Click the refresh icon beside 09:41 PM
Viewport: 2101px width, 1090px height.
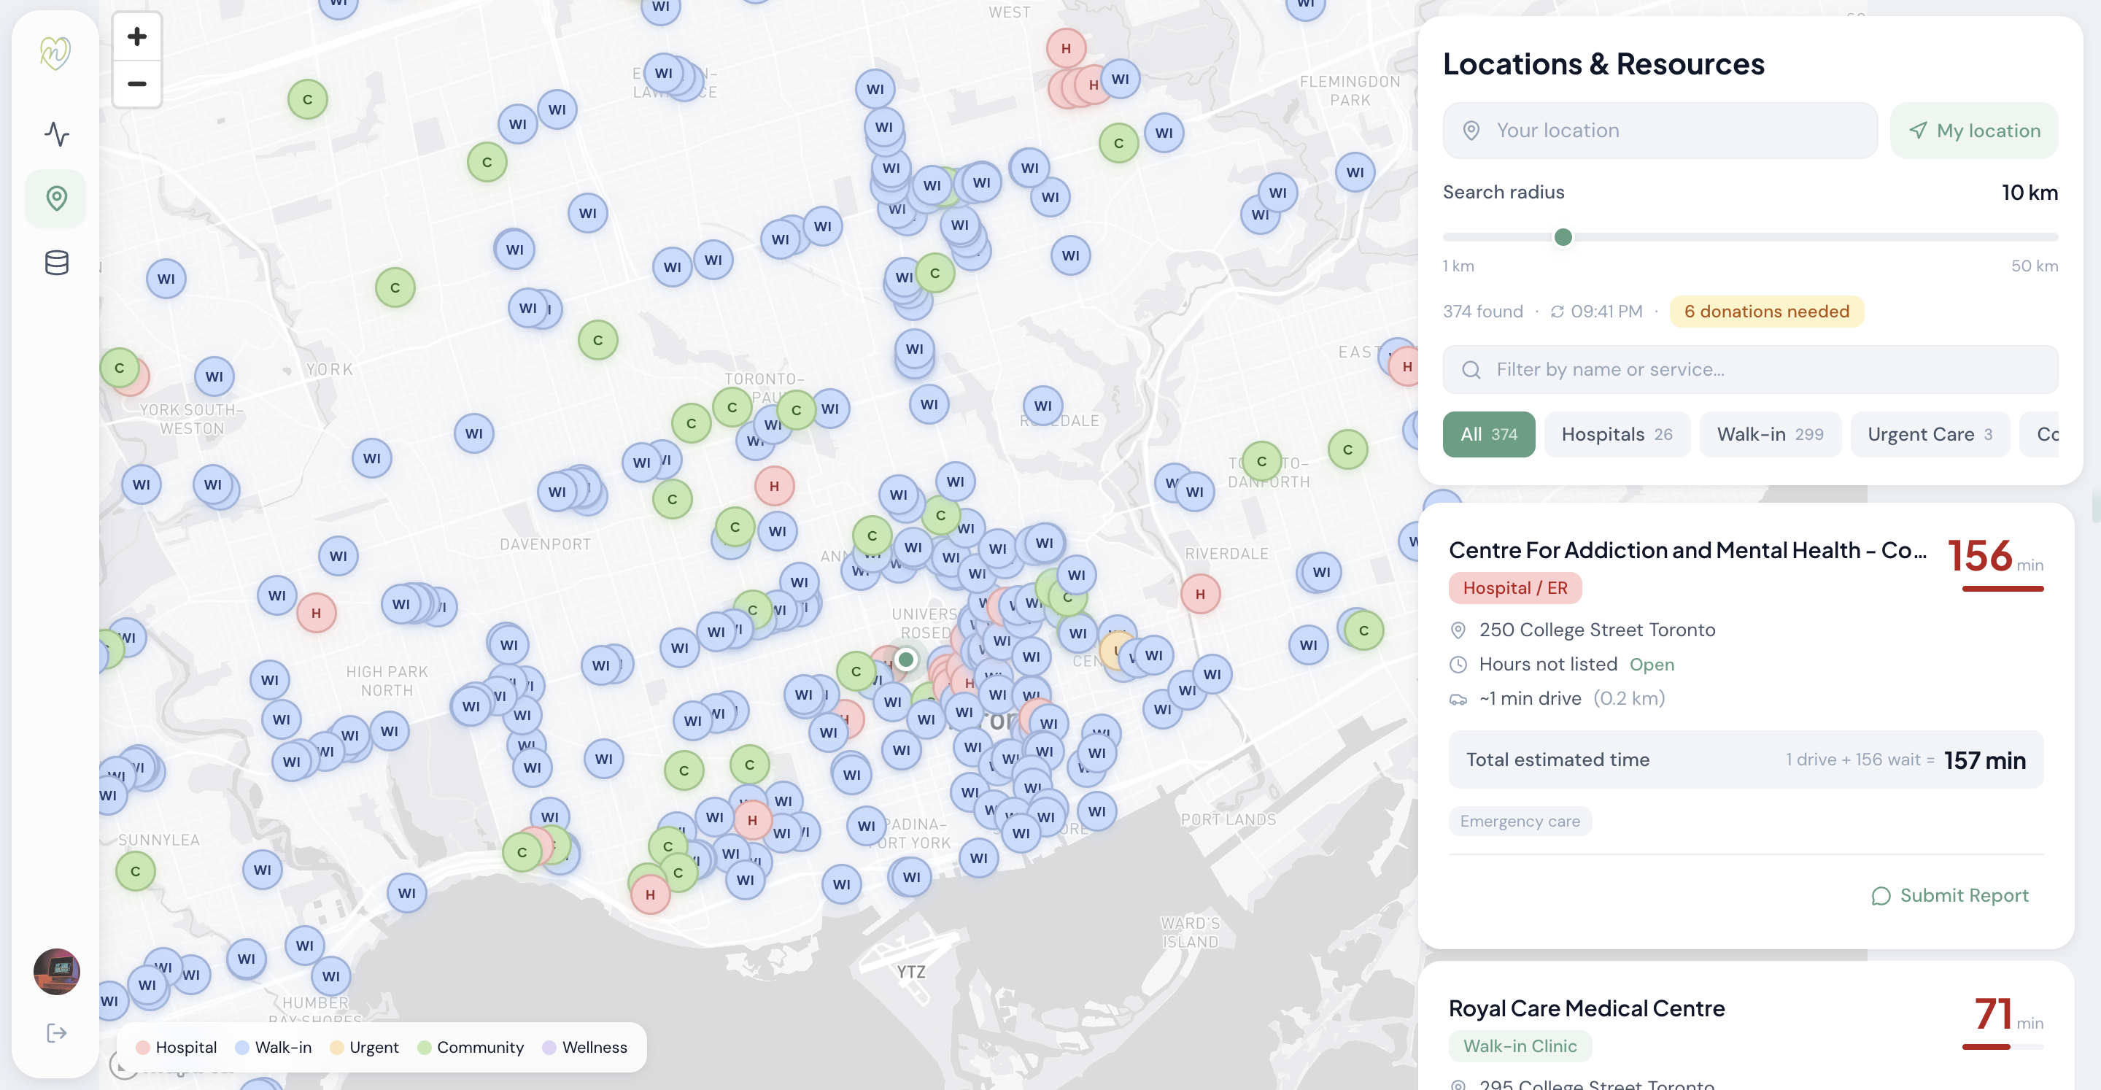click(1557, 312)
